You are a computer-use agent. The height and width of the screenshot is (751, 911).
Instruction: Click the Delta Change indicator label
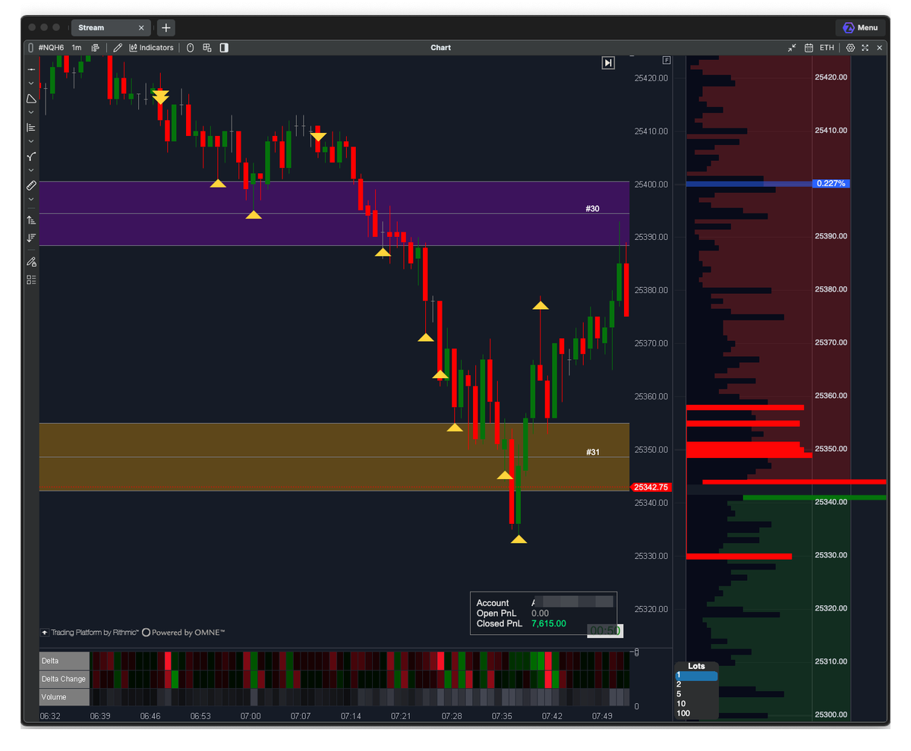coord(65,679)
